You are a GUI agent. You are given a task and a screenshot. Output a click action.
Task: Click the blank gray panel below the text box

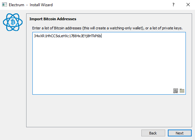click(109, 111)
